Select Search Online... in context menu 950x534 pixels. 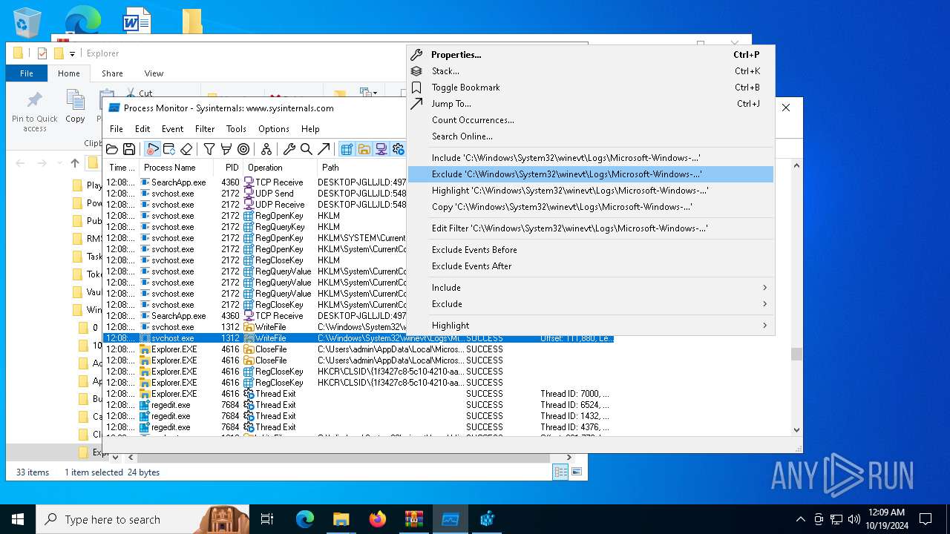point(591,136)
